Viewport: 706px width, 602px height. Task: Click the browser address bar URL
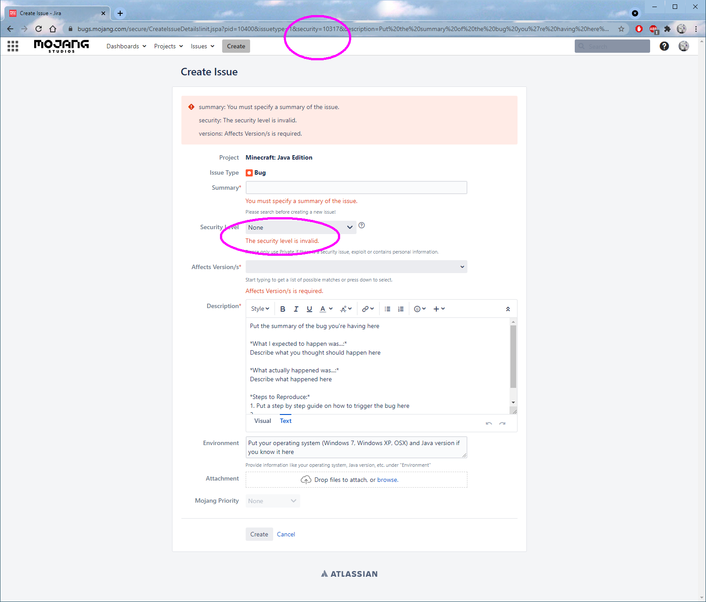point(343,29)
